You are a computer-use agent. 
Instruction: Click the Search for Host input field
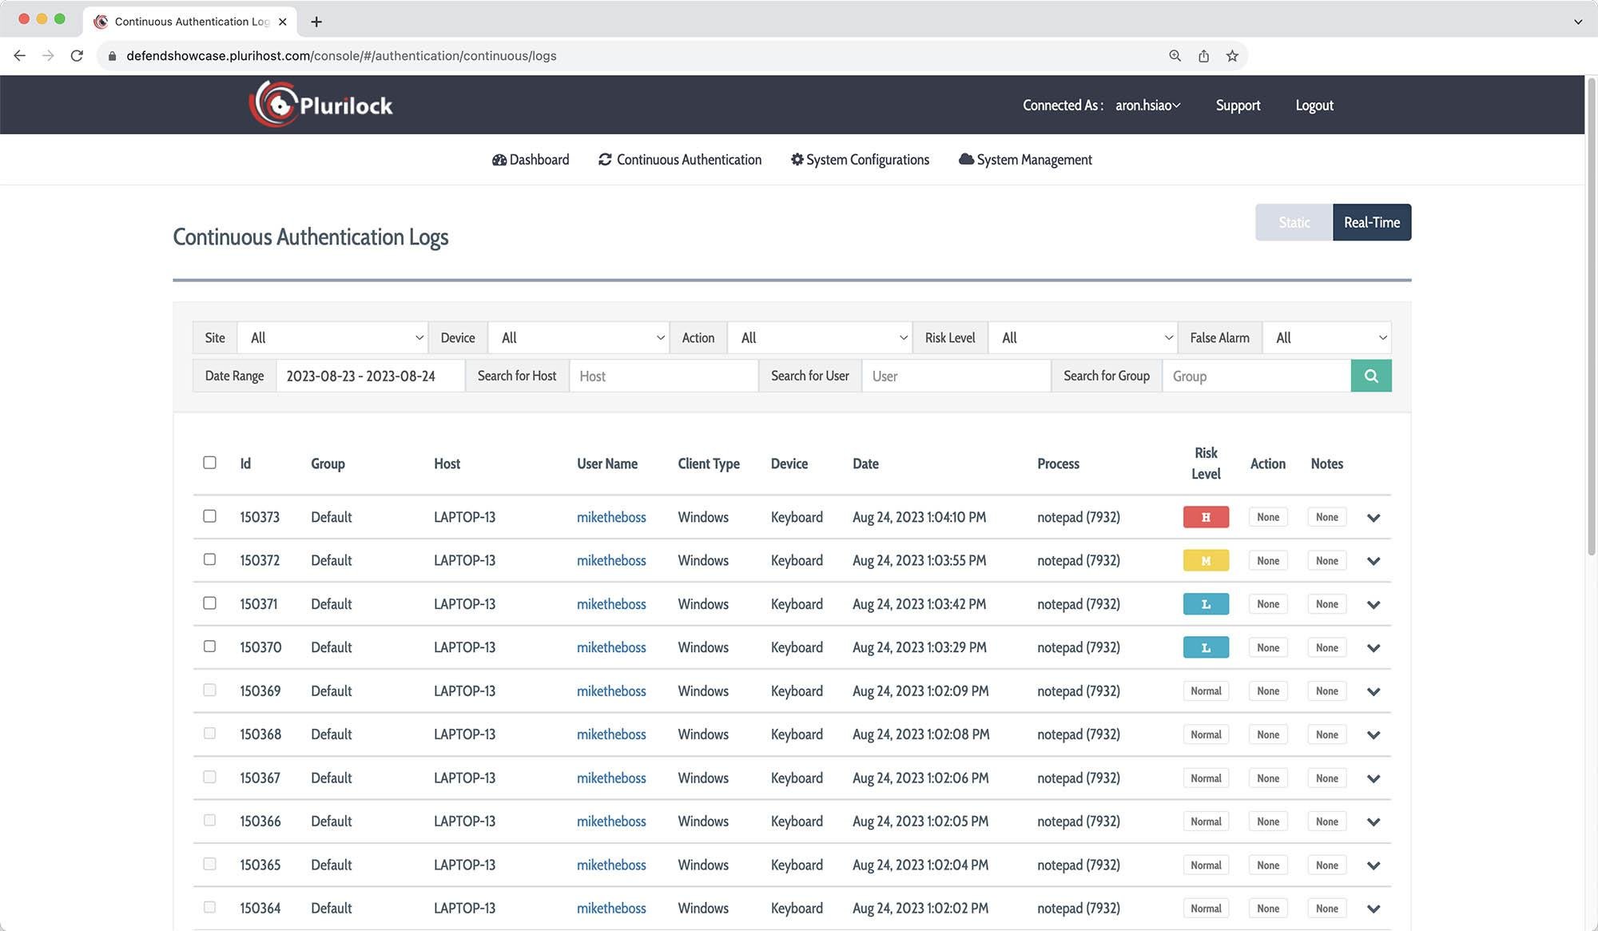[663, 376]
